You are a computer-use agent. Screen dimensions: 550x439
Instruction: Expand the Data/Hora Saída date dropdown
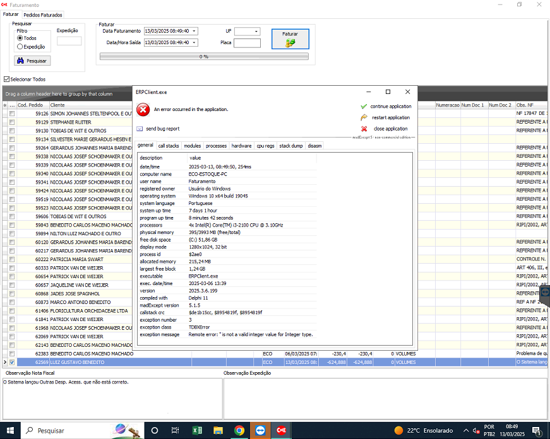click(194, 43)
